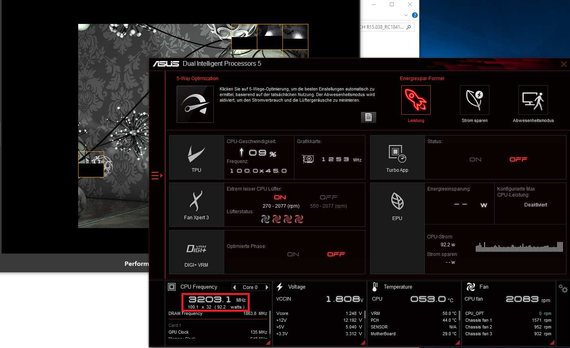570x348 pixels.
Task: Enable extreme quiet CPU fan ON
Action: 280,197
